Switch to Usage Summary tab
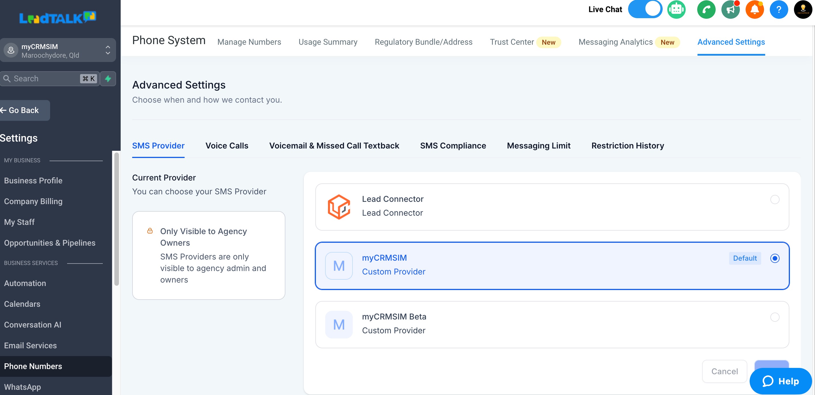This screenshot has height=395, width=815. click(x=328, y=42)
